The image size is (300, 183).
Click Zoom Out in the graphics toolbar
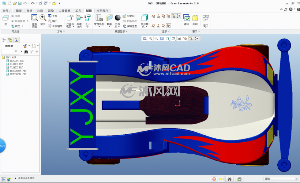click(x=156, y=39)
